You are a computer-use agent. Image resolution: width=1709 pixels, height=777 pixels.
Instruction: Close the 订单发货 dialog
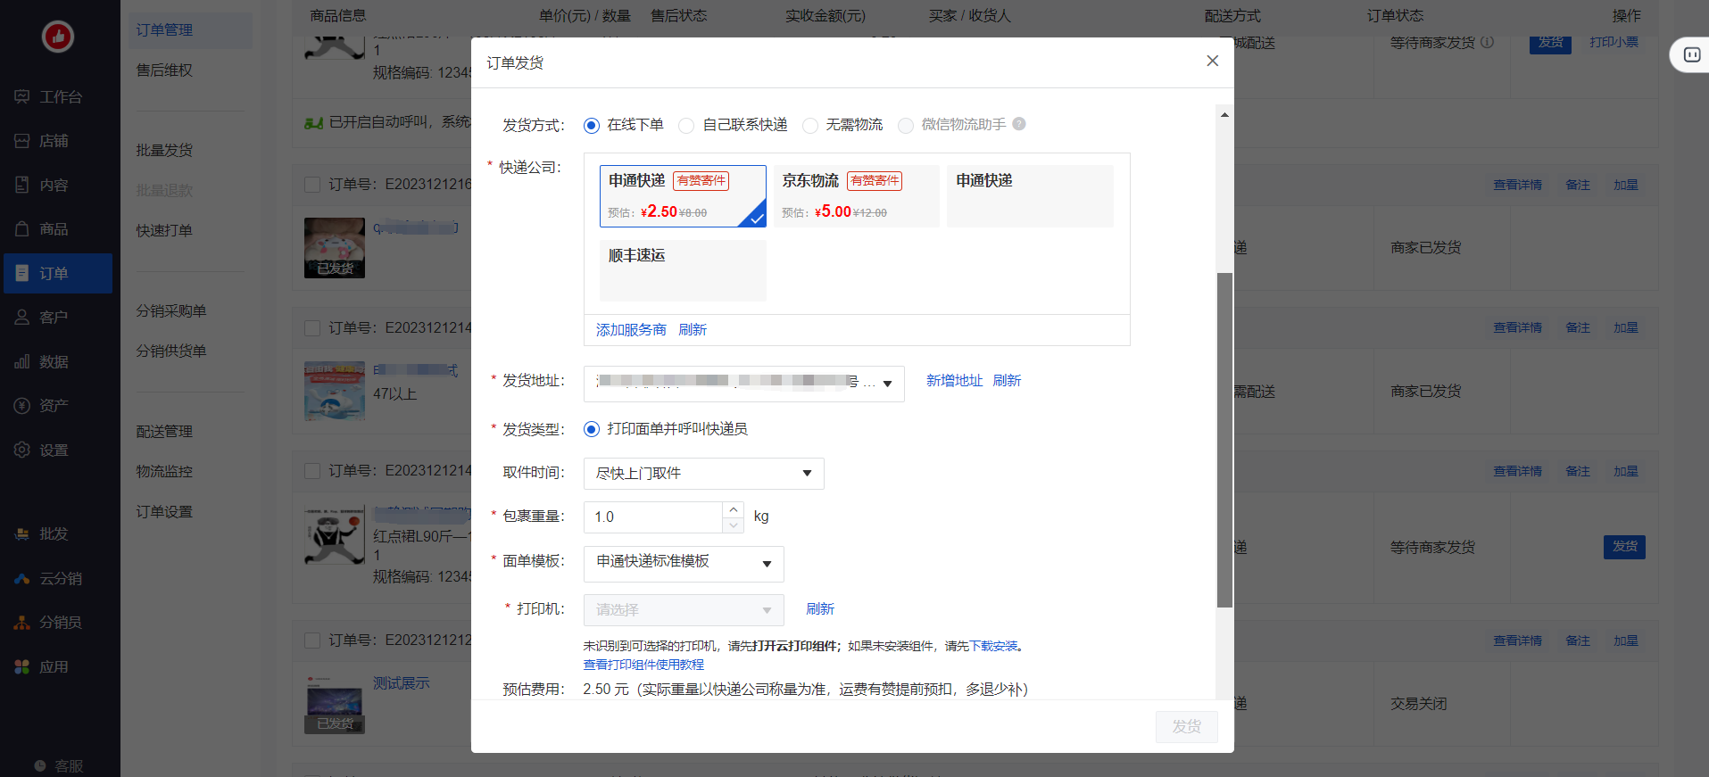click(1212, 61)
